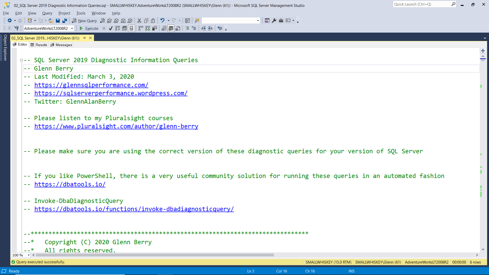Collapse the comment block outline in editor
This screenshot has width=489, height=275.
[21, 60]
